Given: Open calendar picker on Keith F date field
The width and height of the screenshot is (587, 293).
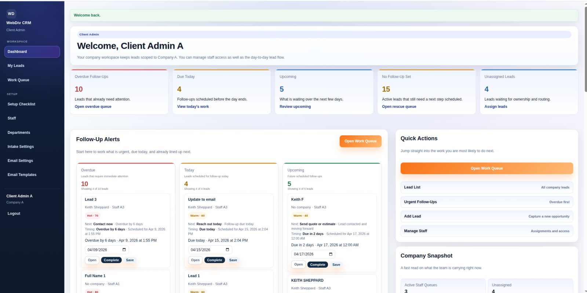Looking at the screenshot, I should click(x=331, y=254).
